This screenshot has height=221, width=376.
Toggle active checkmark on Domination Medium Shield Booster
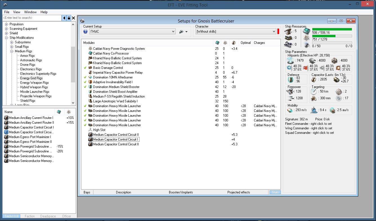85,87
